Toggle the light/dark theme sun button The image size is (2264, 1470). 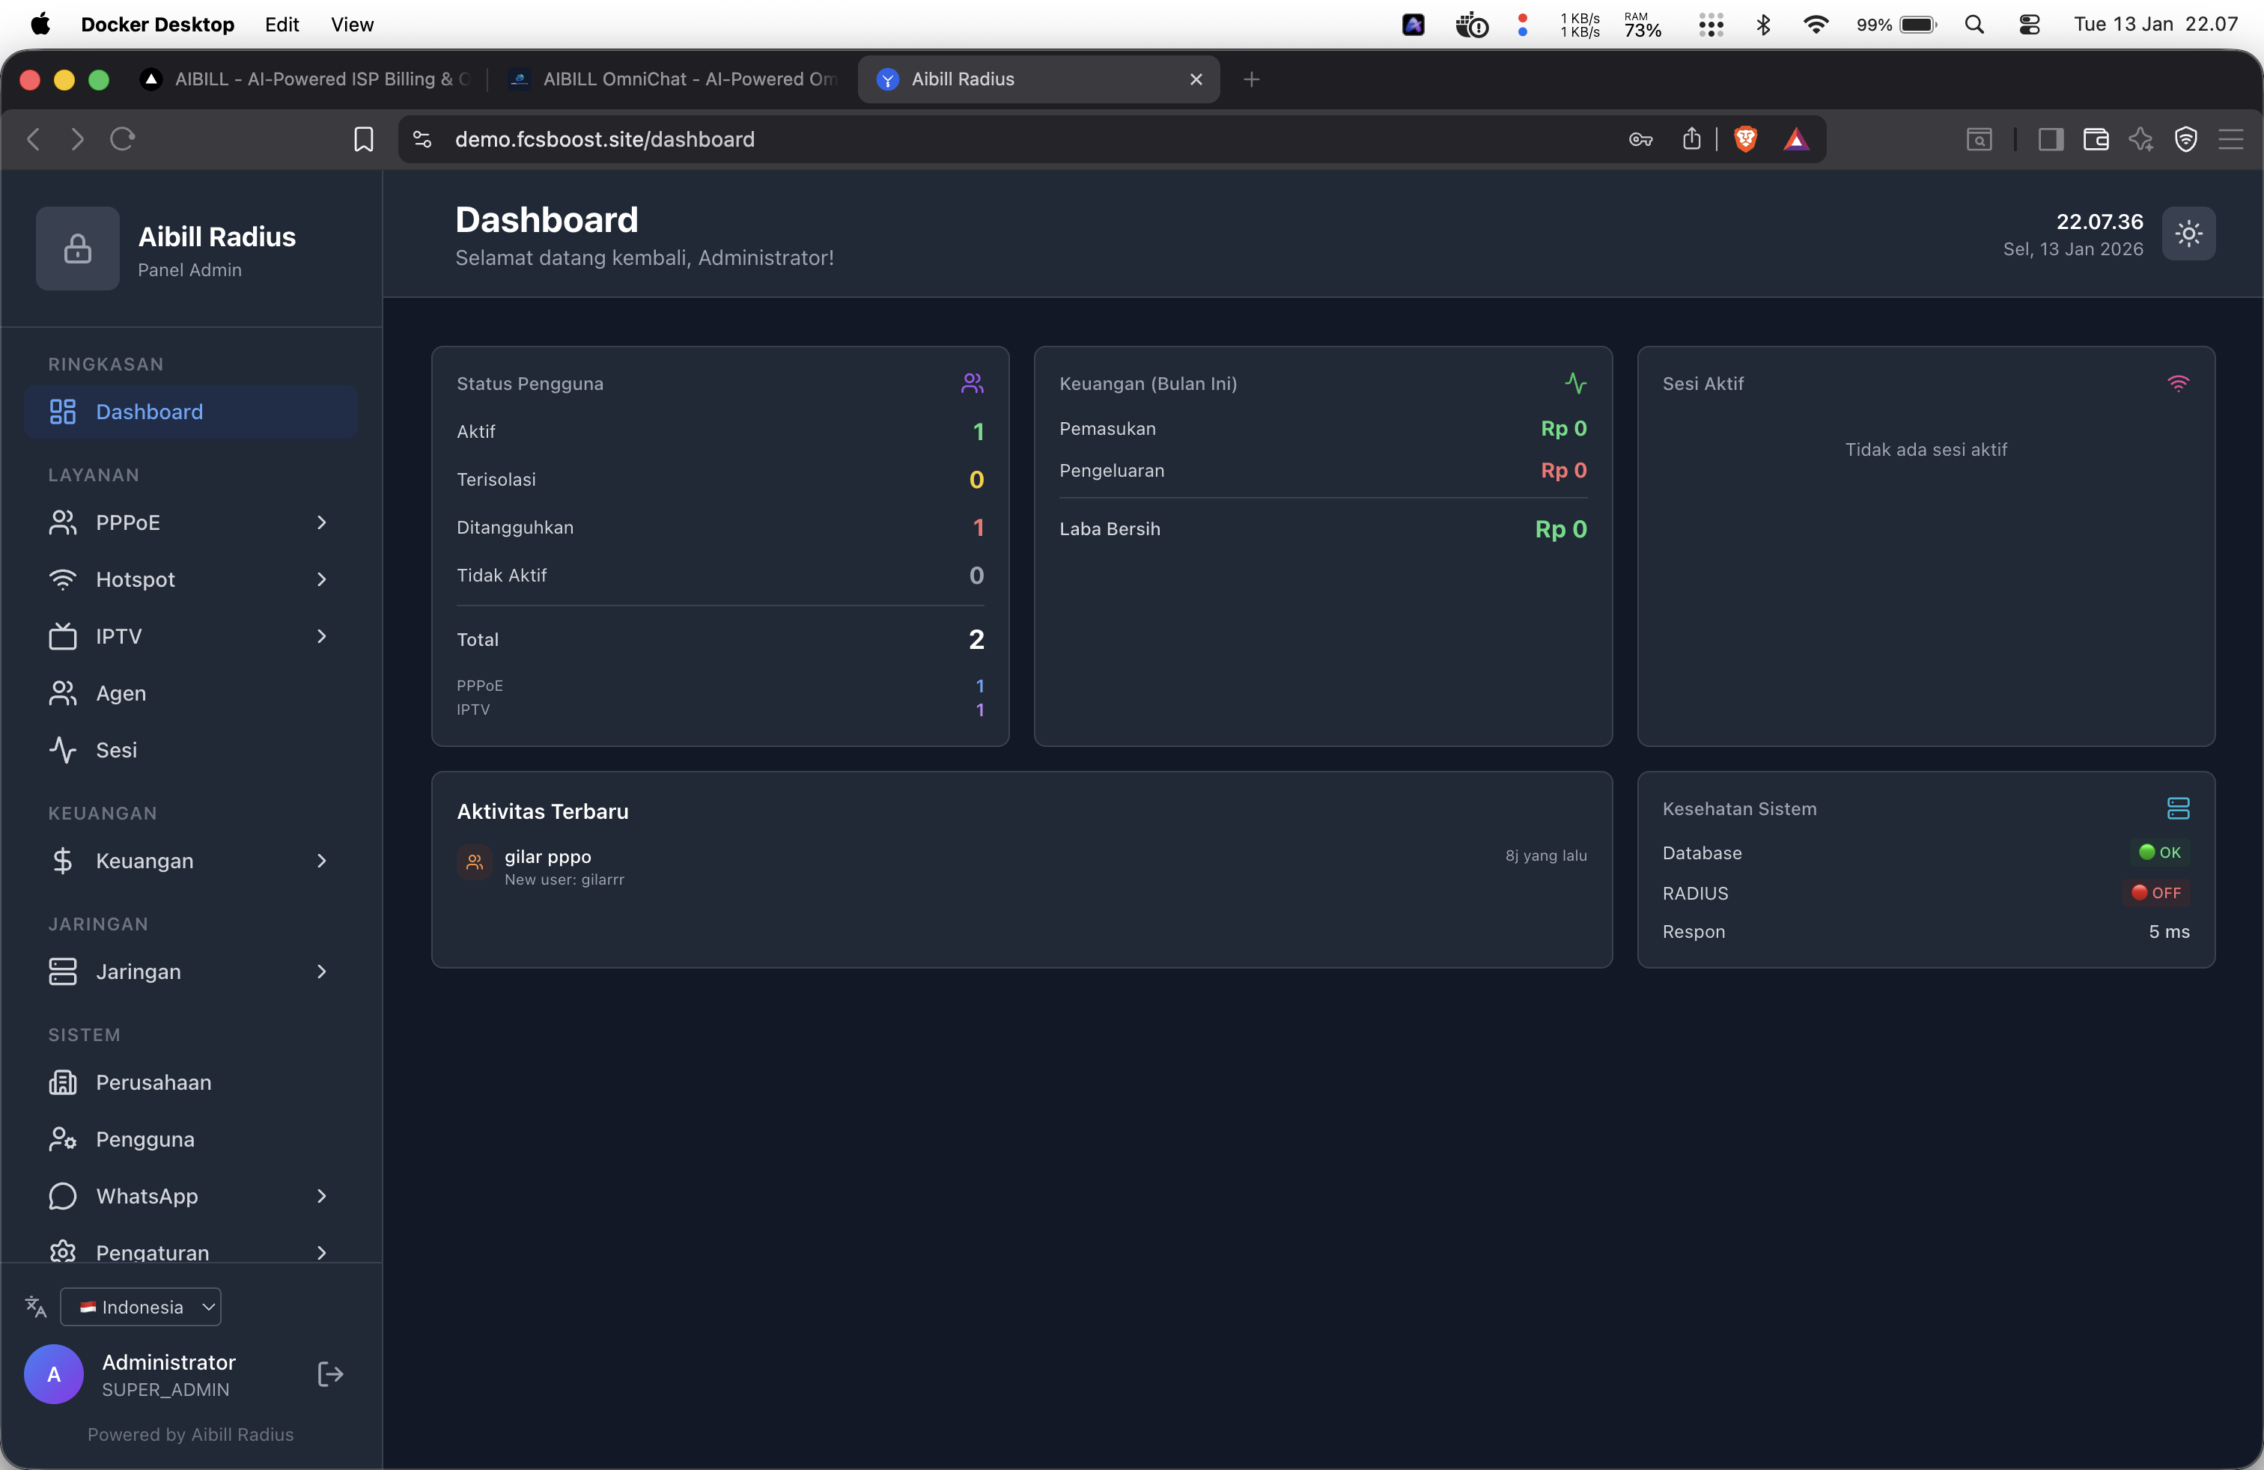tap(2188, 233)
